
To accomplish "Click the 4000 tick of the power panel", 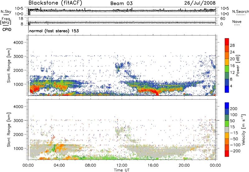I will 18,43.
